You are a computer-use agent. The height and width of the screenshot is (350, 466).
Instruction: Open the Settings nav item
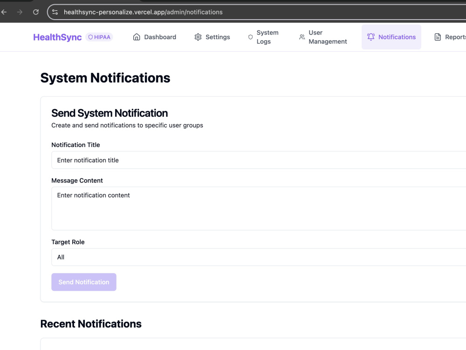[x=212, y=37]
